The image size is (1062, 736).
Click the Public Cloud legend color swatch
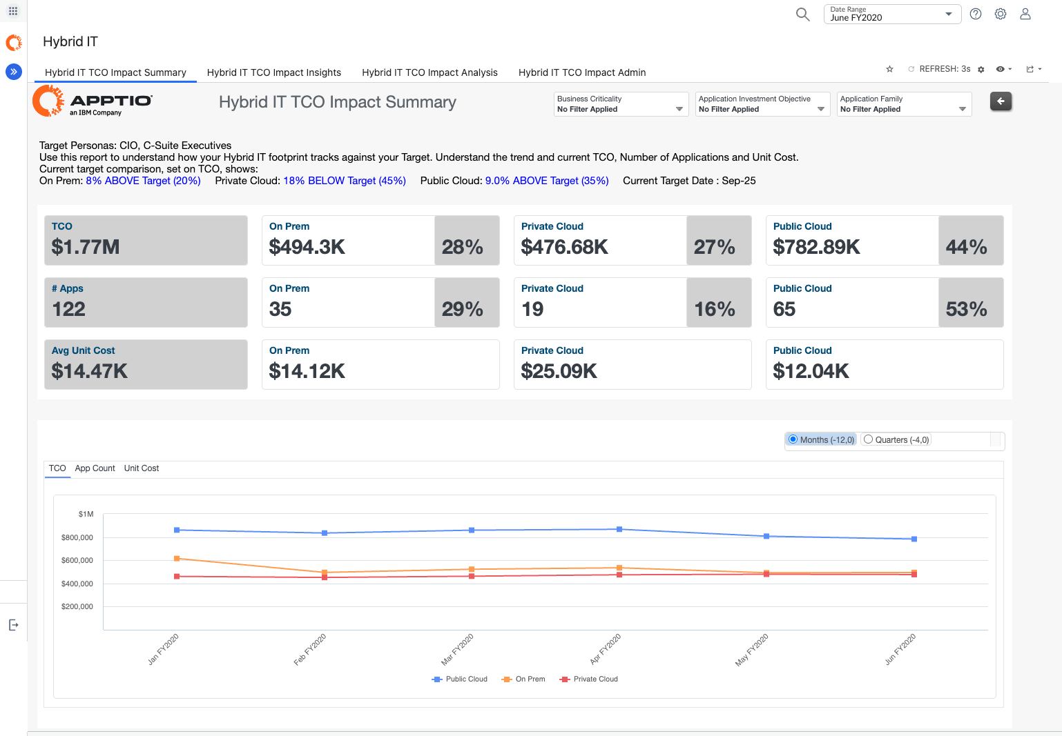436,679
